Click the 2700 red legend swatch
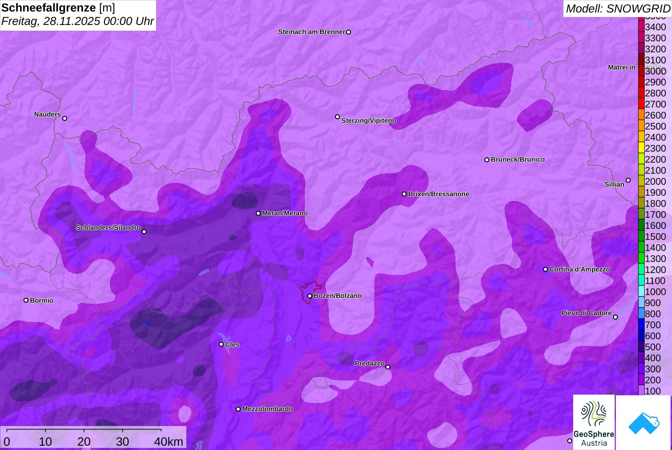672x450 pixels. point(641,104)
